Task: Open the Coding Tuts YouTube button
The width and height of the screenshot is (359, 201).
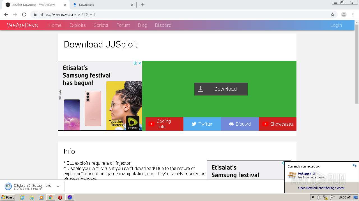Action: 164,124
